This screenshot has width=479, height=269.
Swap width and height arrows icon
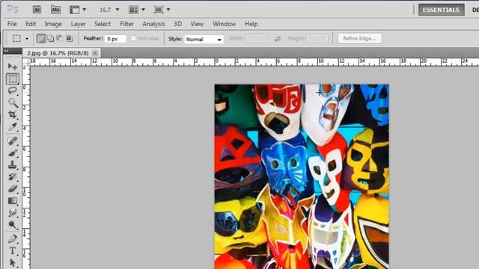[278, 39]
